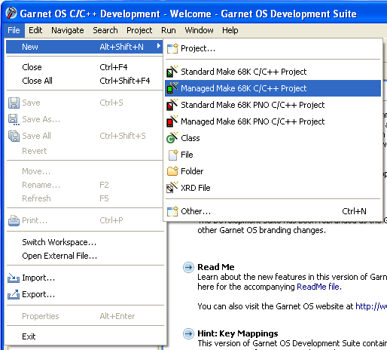
Task: Open the ReadMe file link
Action: pyautogui.click(x=318, y=287)
